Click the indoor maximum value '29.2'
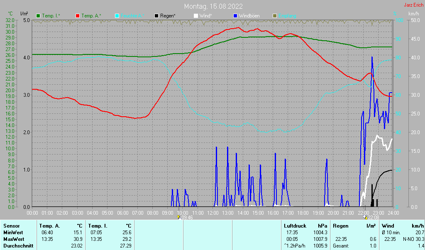425x250 pixels. (127, 240)
